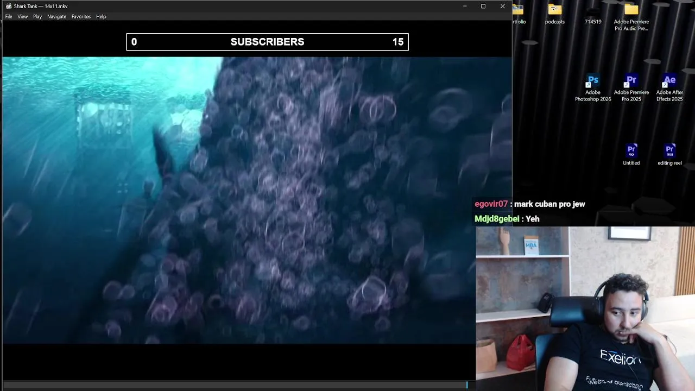
Task: Open the Favorites menu
Action: coord(81,17)
